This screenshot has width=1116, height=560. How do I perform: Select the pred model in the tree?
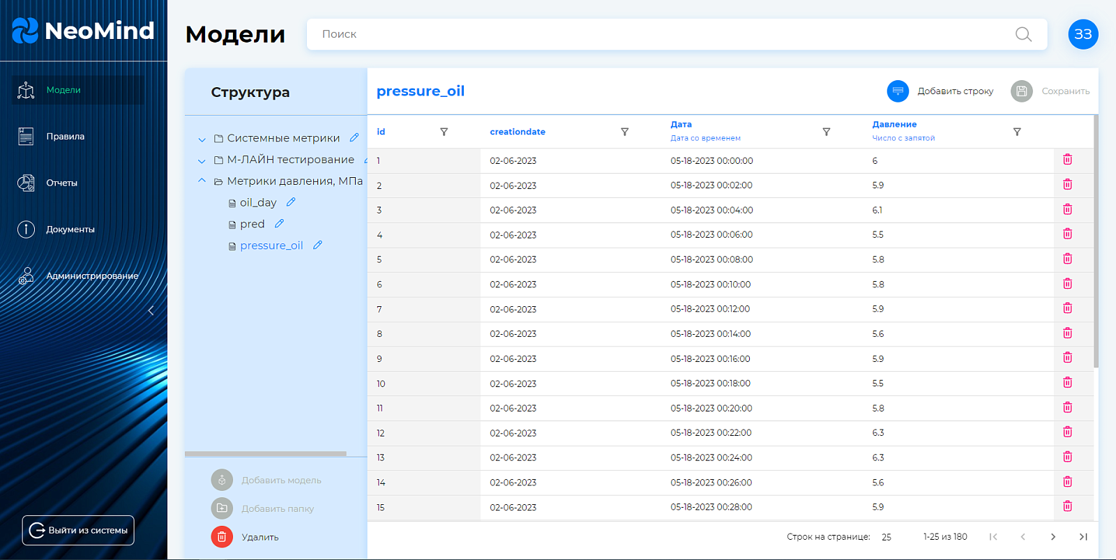click(x=252, y=225)
